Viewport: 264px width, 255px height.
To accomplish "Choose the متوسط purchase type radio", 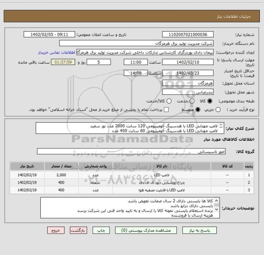I will pos(198,110).
